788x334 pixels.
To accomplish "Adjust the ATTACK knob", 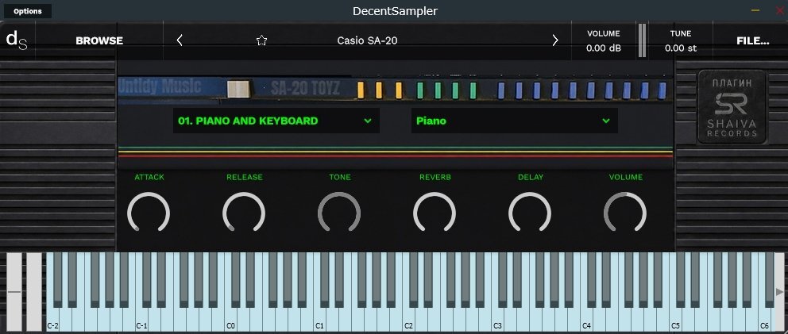I will pyautogui.click(x=149, y=213).
